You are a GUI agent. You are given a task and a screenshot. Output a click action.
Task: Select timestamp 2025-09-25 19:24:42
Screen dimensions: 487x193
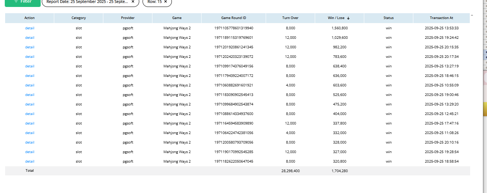[x=442, y=37]
